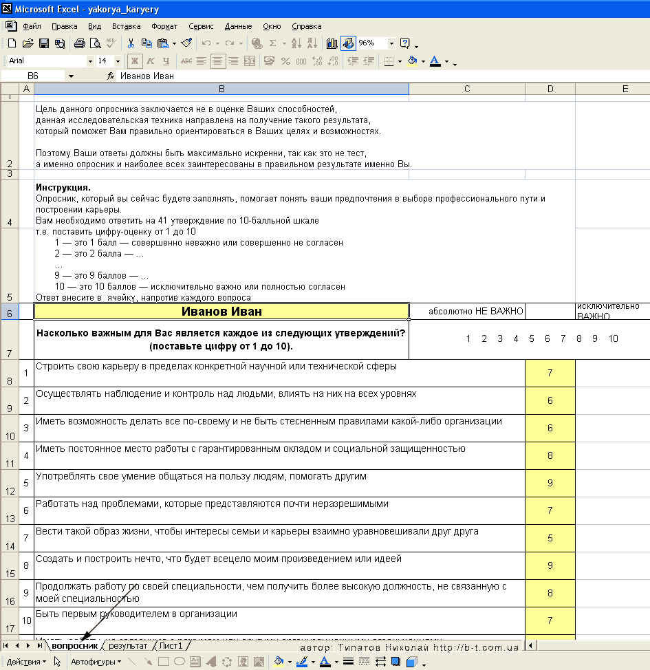Screen dimensions: 650x670
Task: Increase the indent
Action: click(x=369, y=61)
